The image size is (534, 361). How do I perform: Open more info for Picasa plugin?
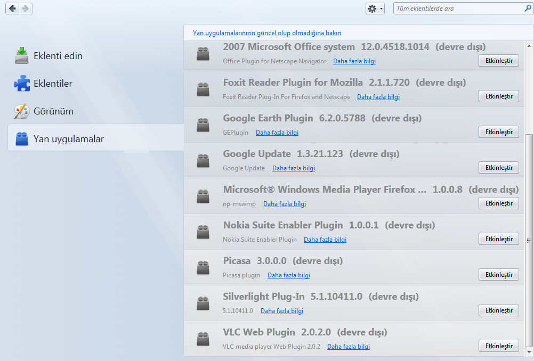pos(289,275)
